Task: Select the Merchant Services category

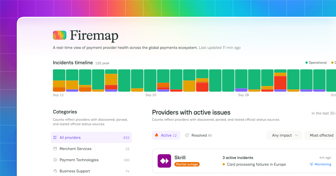Action: click(x=91, y=149)
